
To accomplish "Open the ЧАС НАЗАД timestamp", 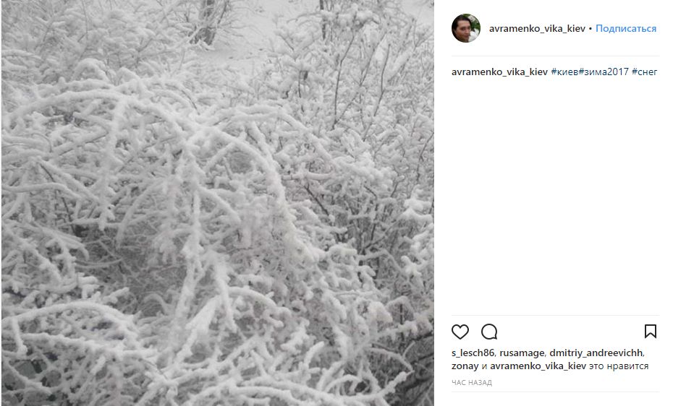I will click(472, 382).
